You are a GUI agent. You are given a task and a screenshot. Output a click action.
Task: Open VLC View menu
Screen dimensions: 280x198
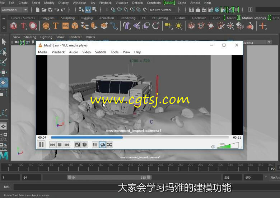point(126,52)
